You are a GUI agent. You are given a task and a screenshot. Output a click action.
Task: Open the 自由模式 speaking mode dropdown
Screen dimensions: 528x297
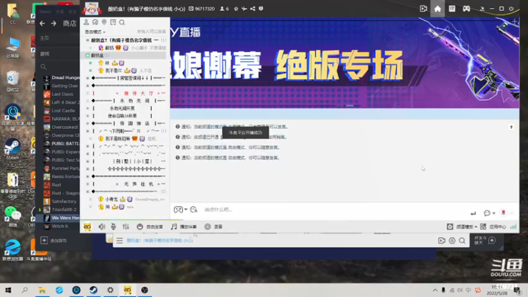95,32
